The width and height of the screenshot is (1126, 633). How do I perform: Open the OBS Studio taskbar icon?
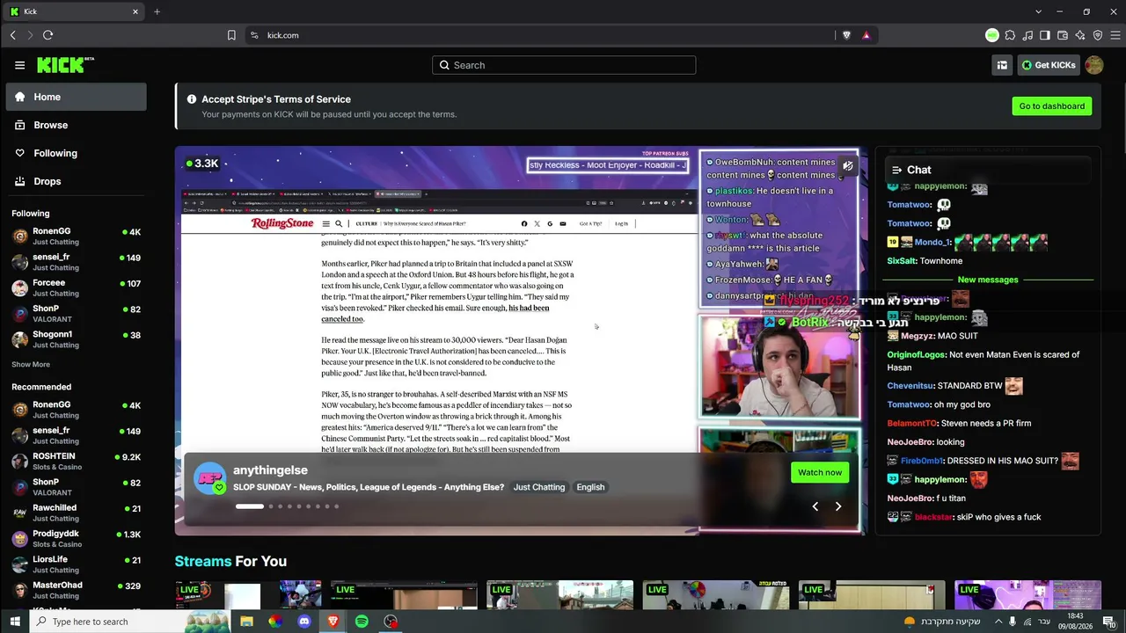(391, 622)
